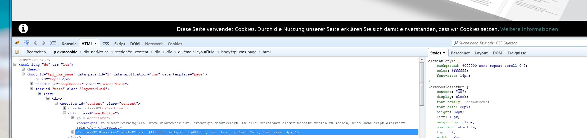Click the info icon in cookie banner
This screenshot has height=138, width=587.
pyautogui.click(x=23, y=28)
